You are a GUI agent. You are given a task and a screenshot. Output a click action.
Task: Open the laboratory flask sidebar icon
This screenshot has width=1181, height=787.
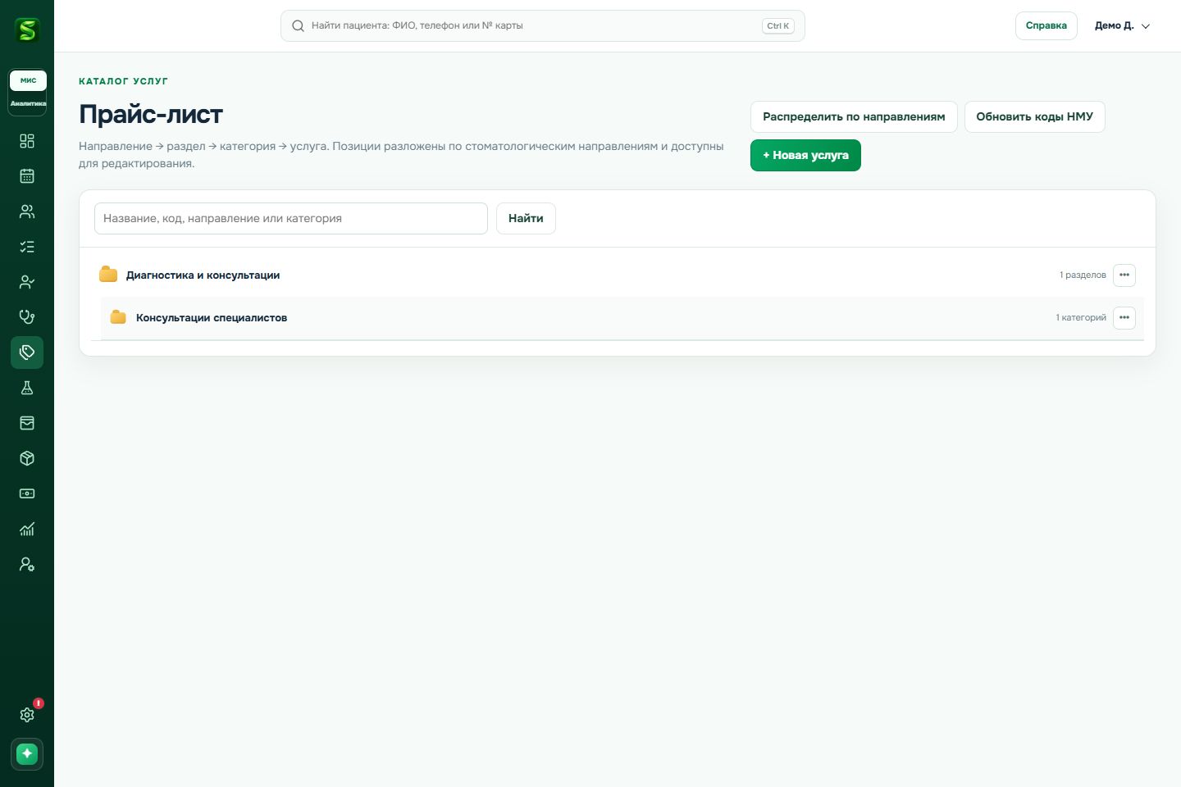click(x=27, y=388)
